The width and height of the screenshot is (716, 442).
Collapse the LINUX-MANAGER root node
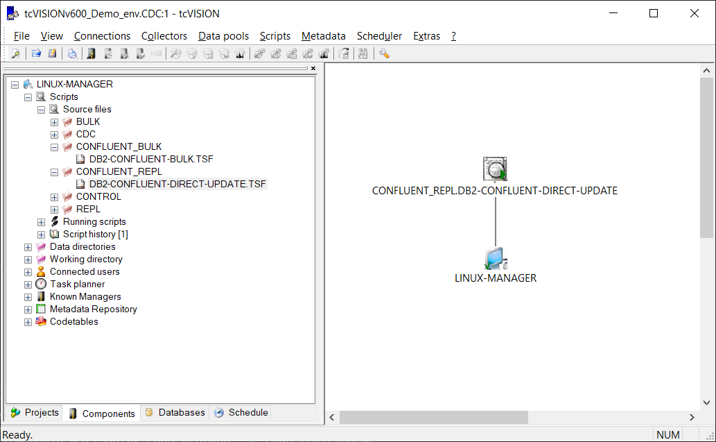pyautogui.click(x=15, y=85)
